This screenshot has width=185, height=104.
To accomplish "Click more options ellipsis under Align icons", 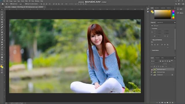I will [x=168, y=47].
